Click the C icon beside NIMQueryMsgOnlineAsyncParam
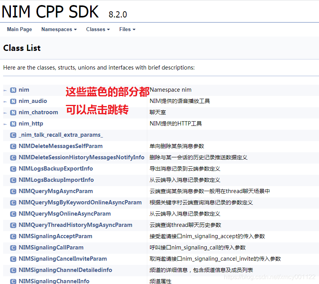Image resolution: width=319 pixels, height=284 pixels. point(13,214)
